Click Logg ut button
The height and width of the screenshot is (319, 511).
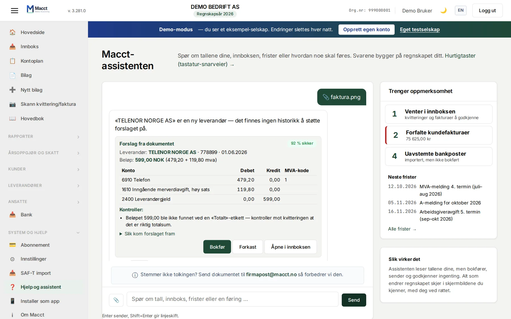[x=487, y=10]
